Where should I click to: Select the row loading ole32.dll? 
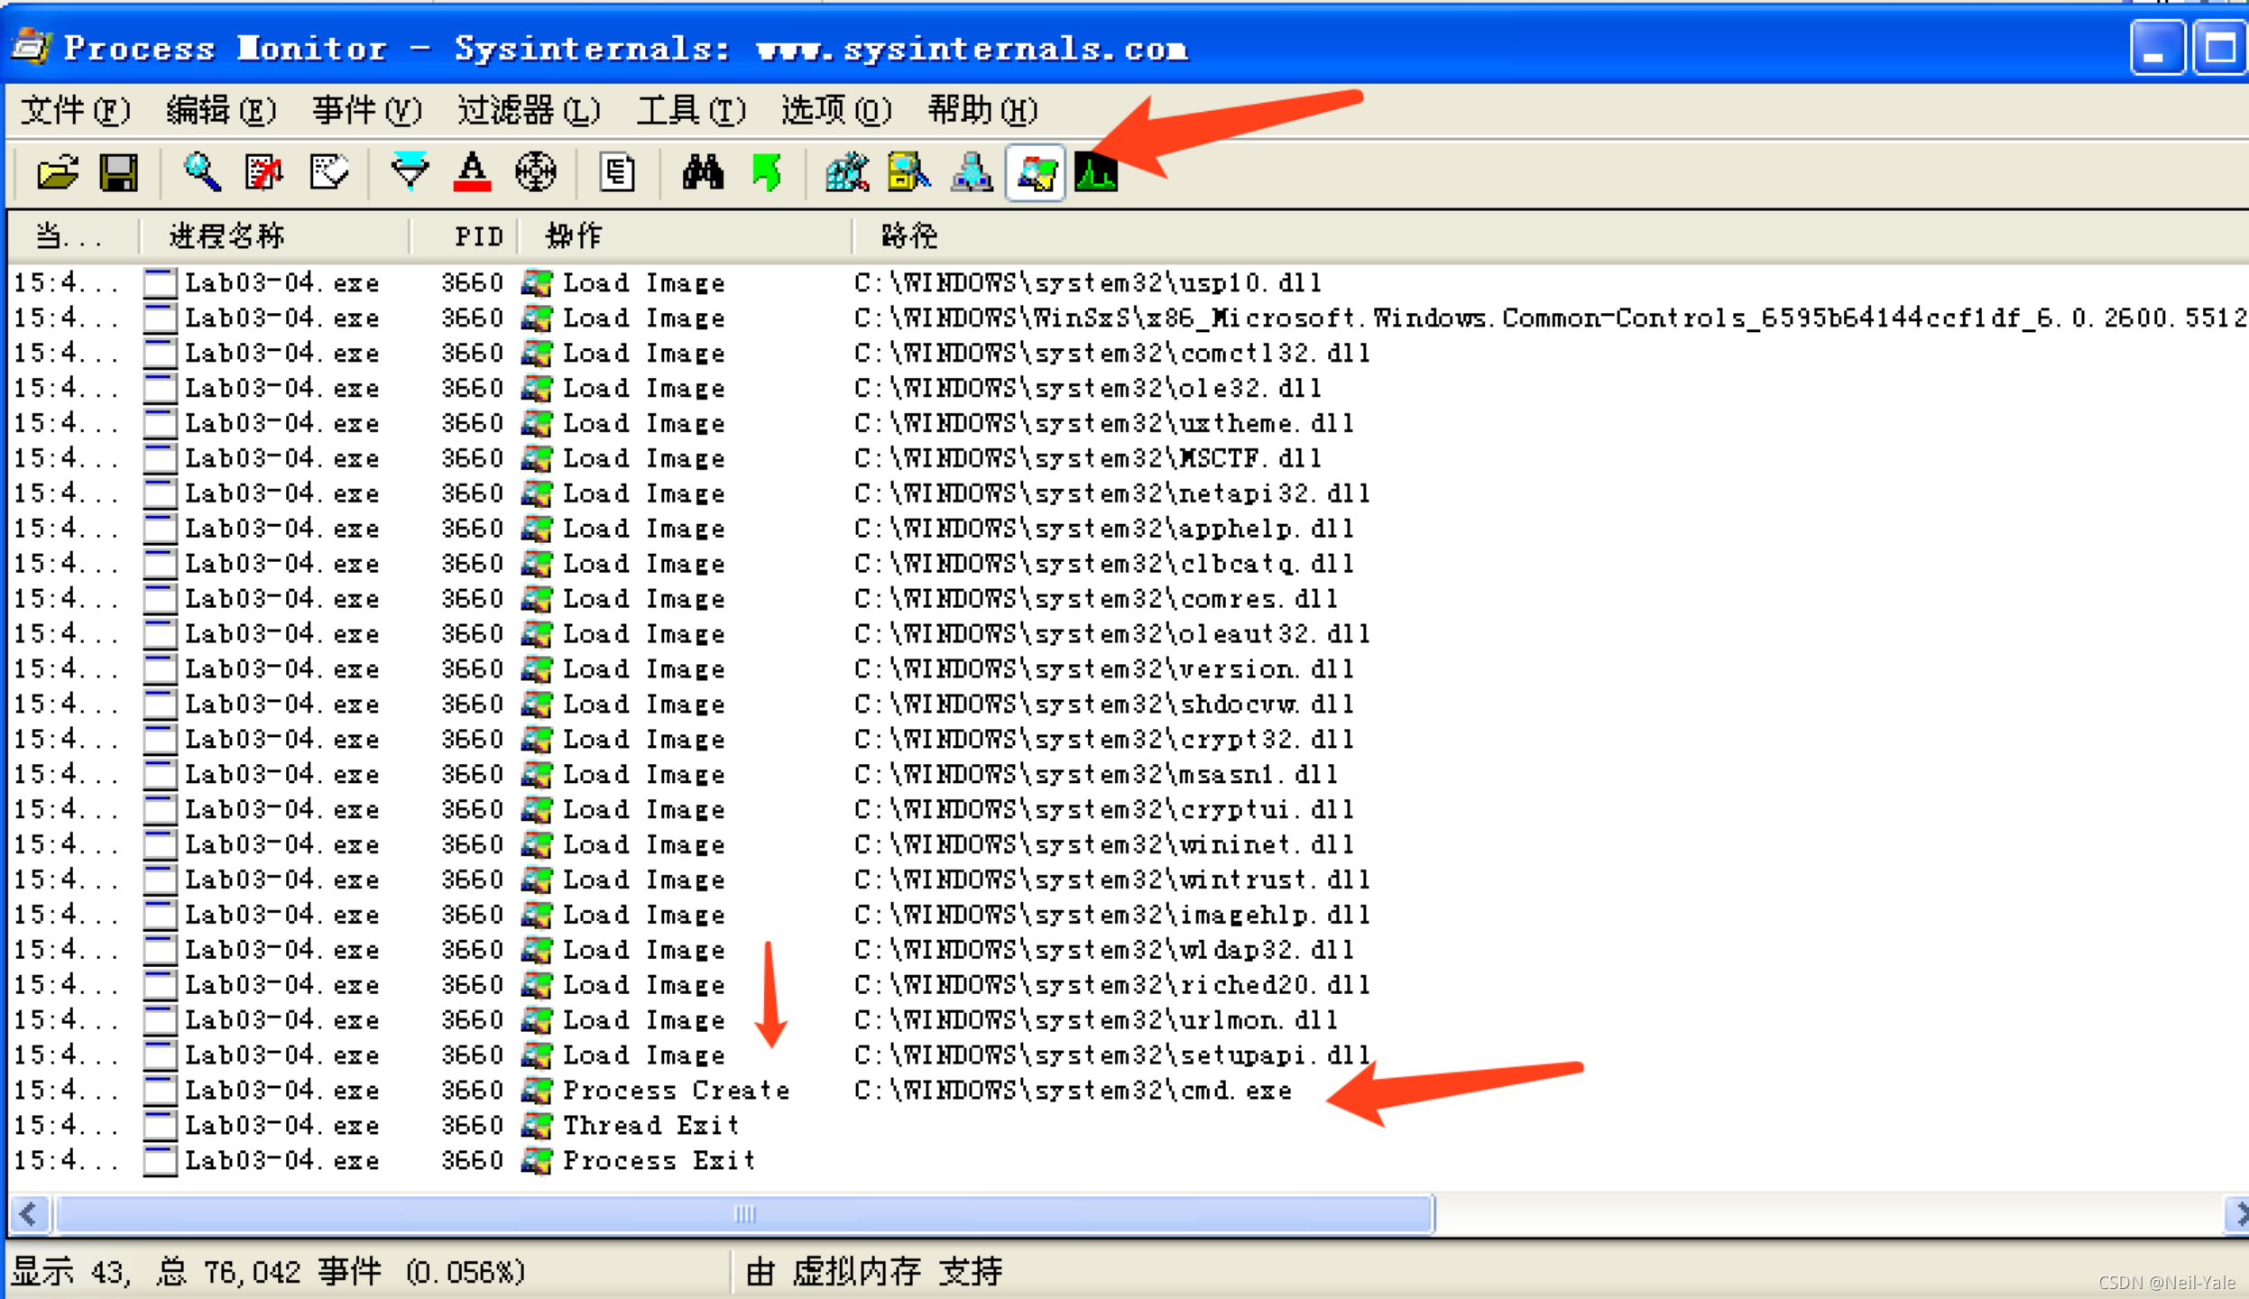coord(1128,388)
